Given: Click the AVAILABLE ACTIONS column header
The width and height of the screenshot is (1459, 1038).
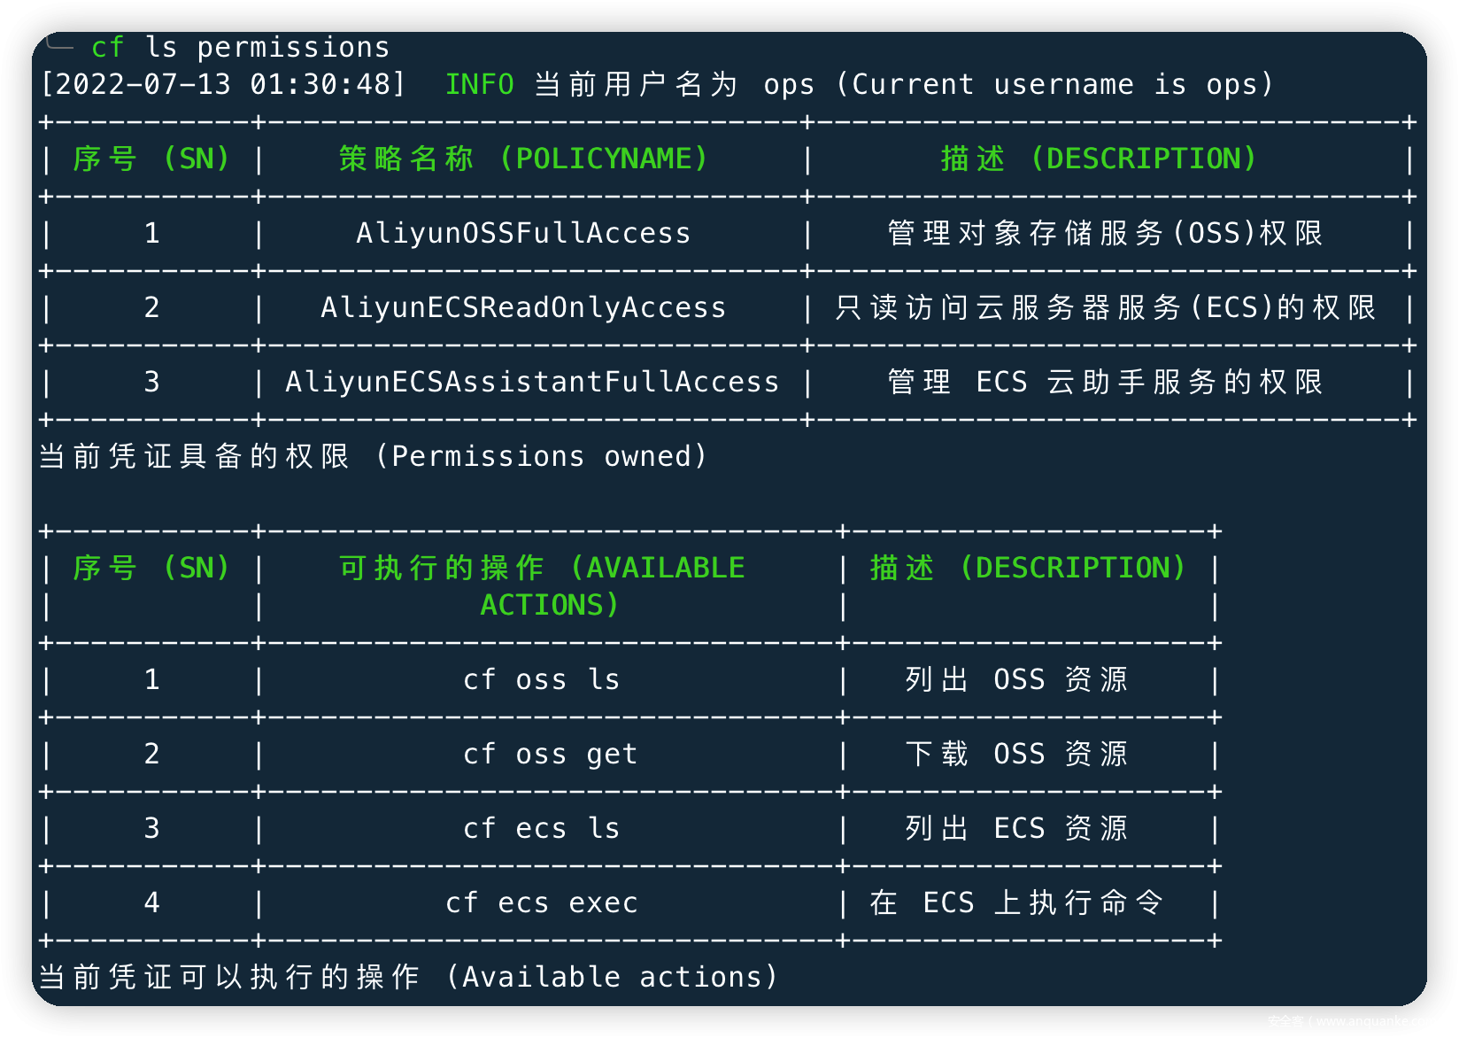Looking at the screenshot, I should 542,585.
